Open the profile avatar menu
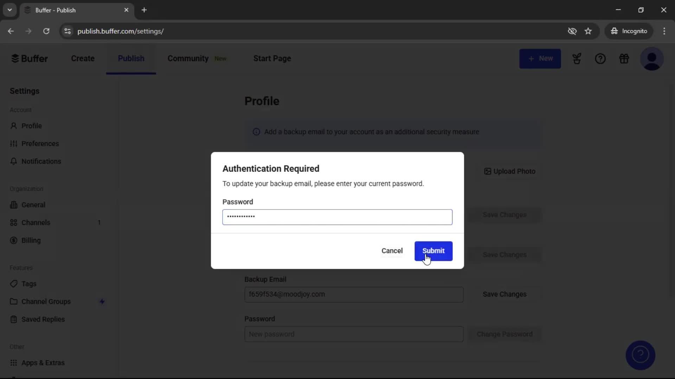 pos(652,59)
